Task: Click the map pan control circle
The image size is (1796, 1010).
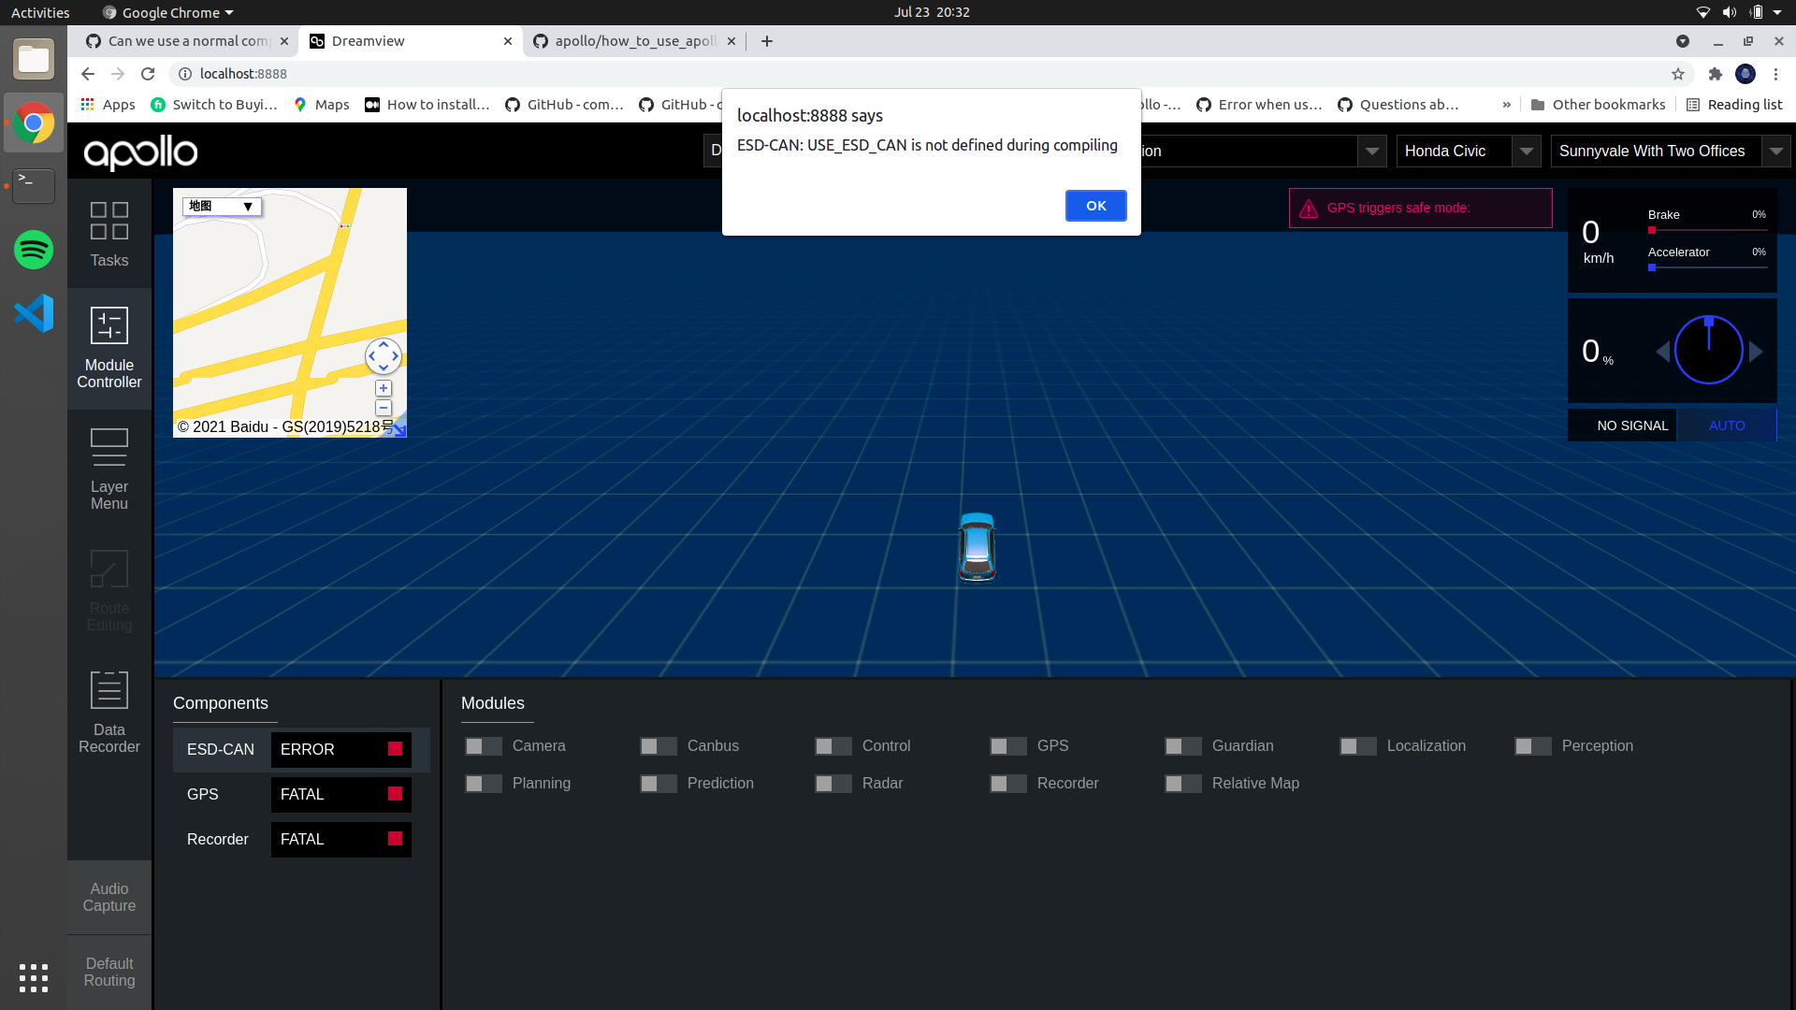Action: pyautogui.click(x=384, y=356)
